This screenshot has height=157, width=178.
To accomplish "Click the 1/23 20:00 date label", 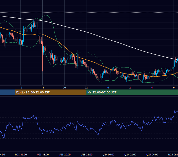I will point(64,154).
